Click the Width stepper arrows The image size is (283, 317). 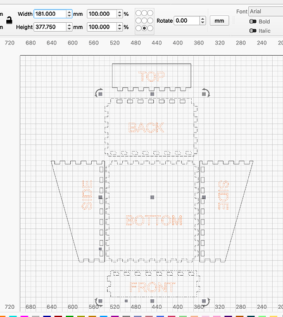tap(69, 14)
